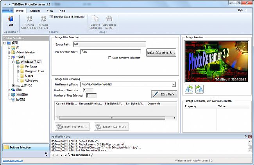Viewport: 254px width, 165px height.
Task: Click the Application Log vertical scrollbar
Action: (250, 146)
